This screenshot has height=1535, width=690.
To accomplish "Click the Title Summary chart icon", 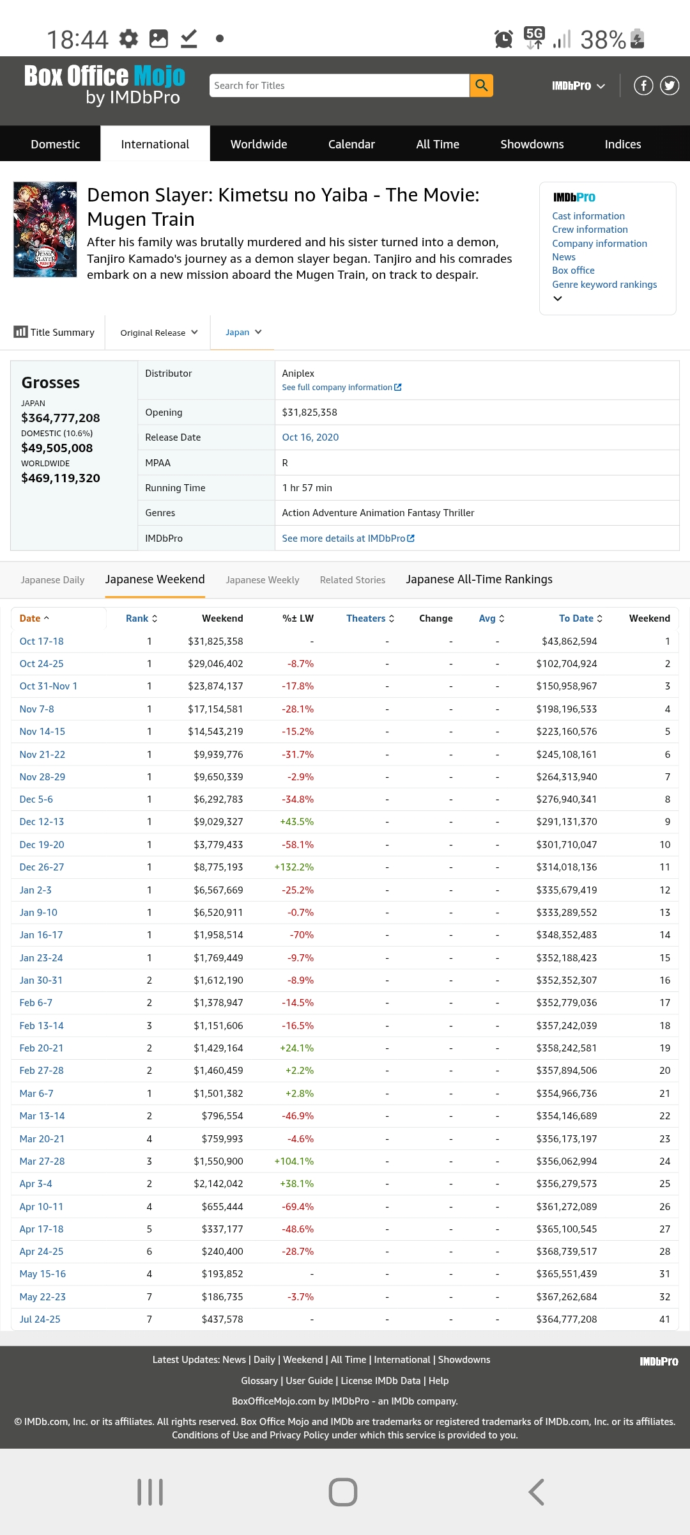I will click(20, 332).
